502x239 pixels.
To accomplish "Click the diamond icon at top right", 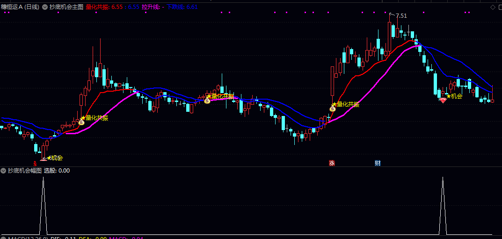I will tap(492, 7).
